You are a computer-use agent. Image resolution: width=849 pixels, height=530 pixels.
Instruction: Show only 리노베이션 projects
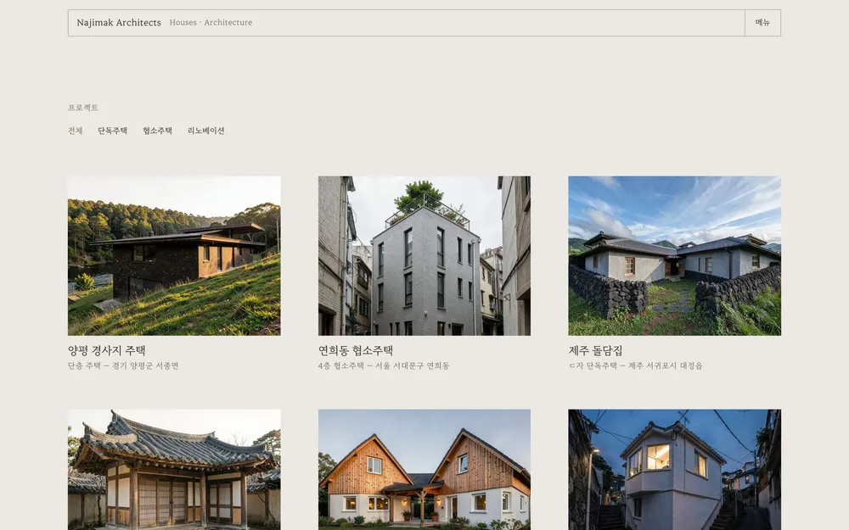pos(205,131)
